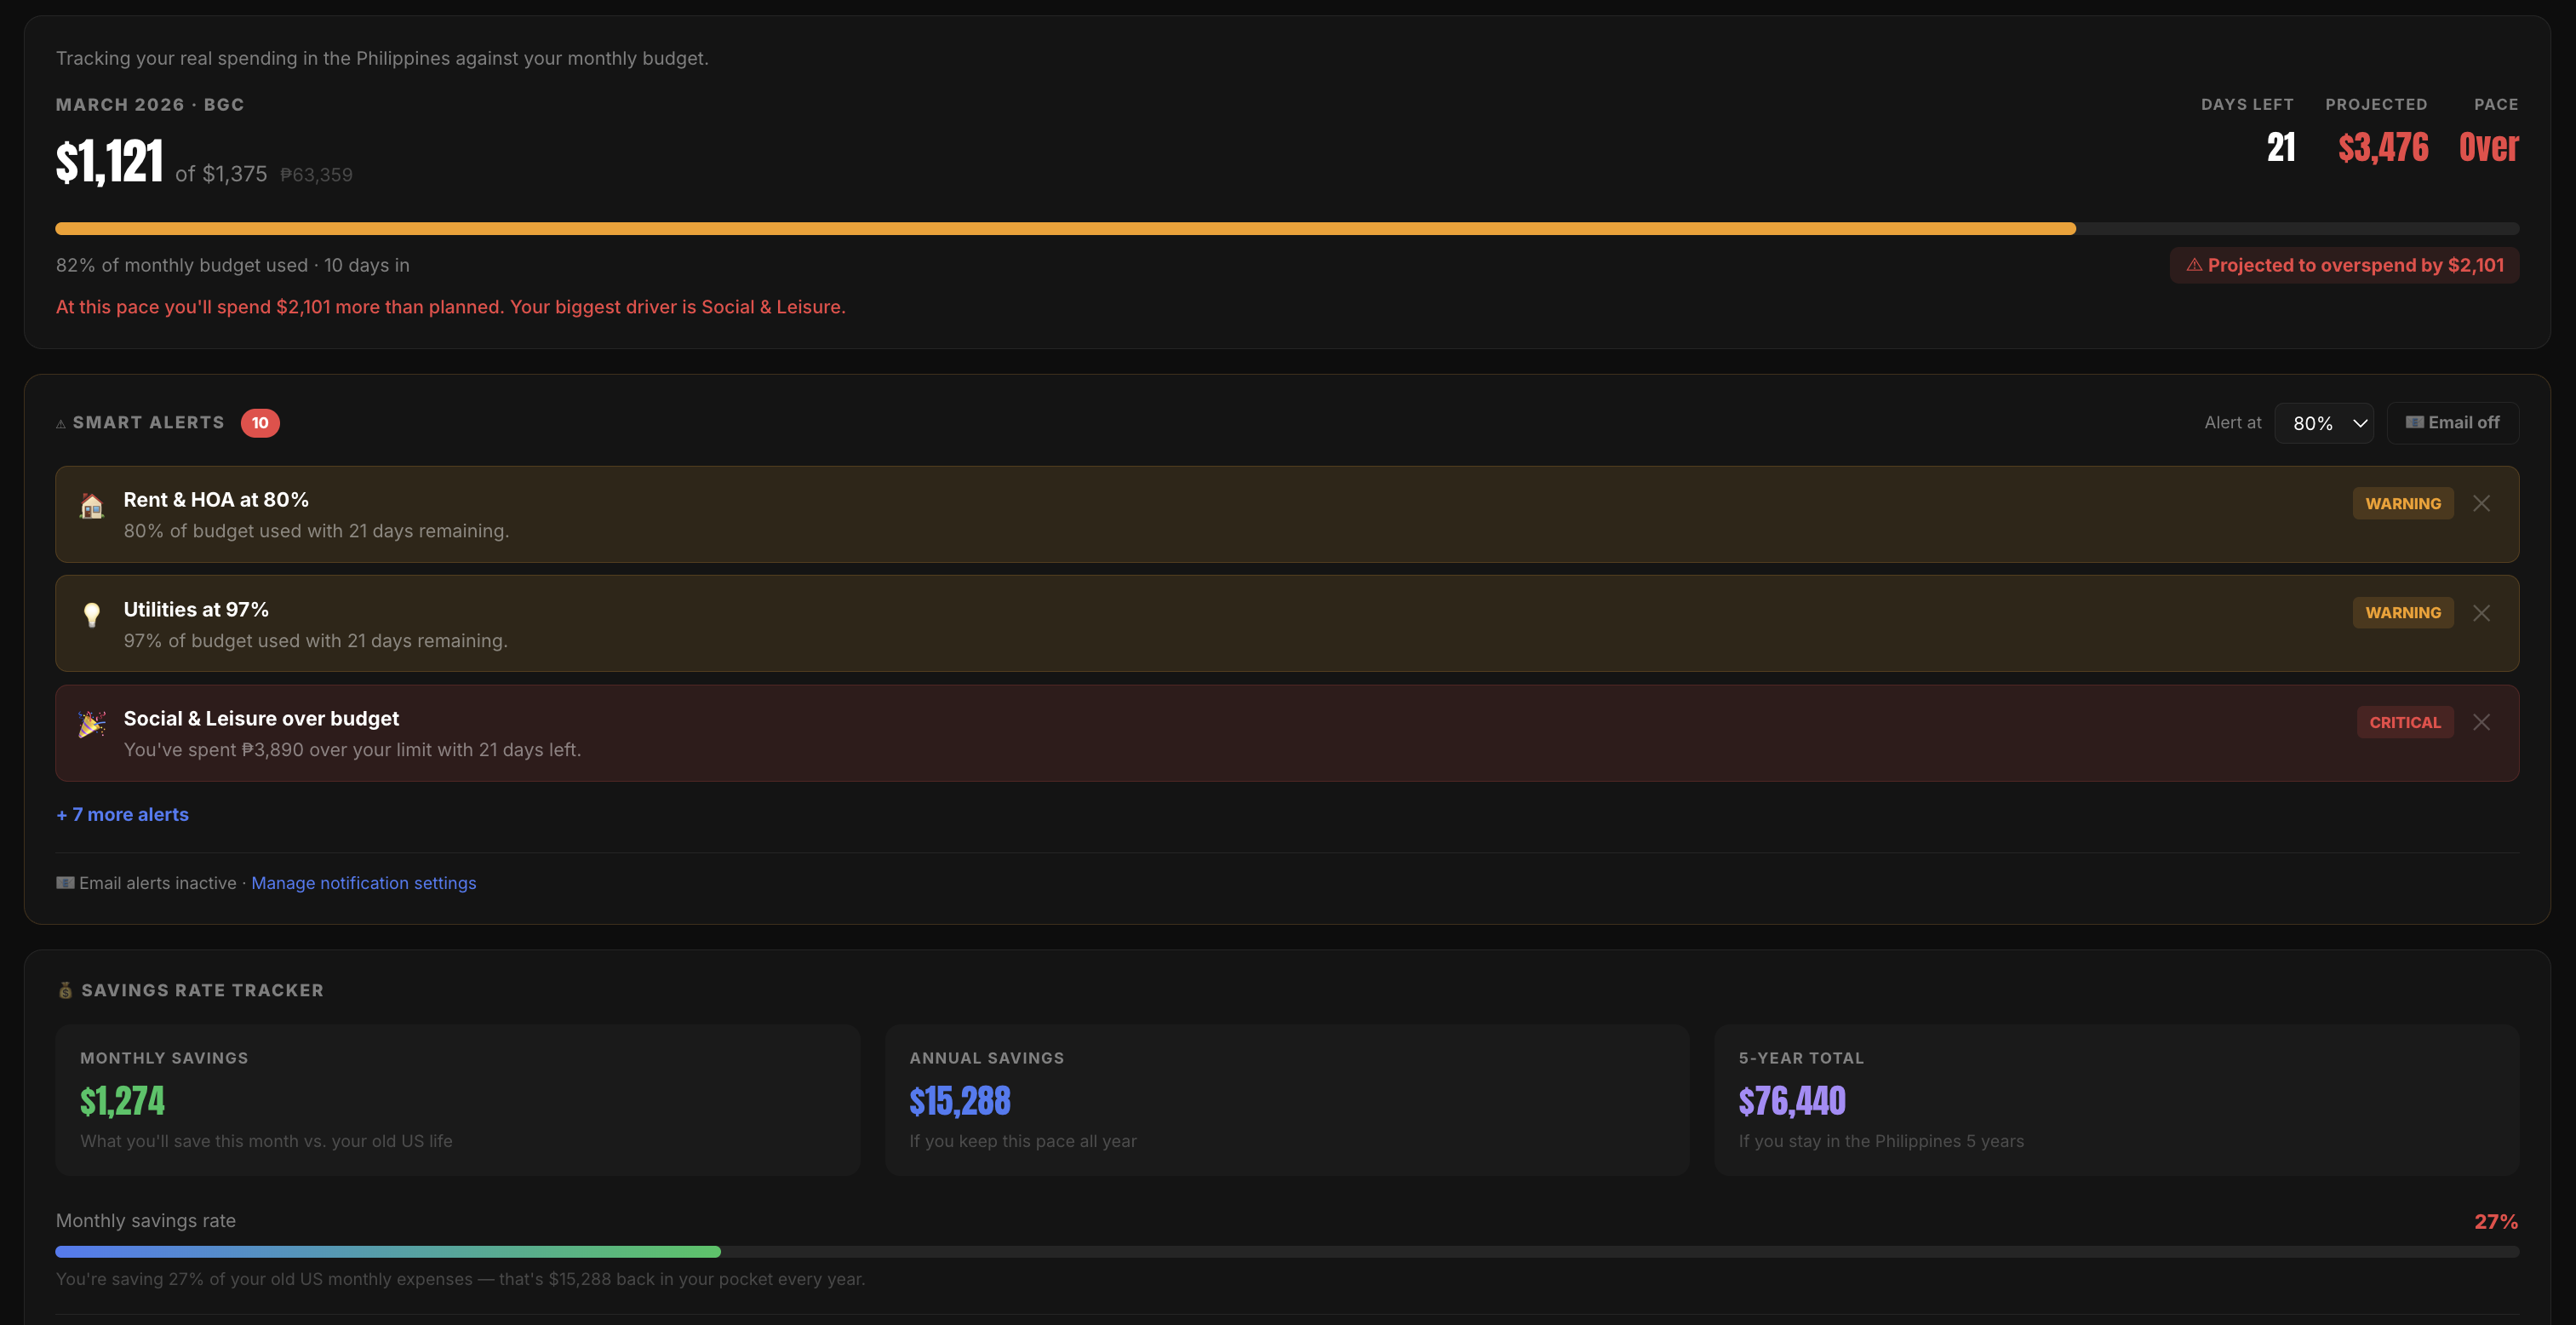Click the WARNING badge on Utilities alert
The height and width of the screenshot is (1325, 2576).
click(2402, 612)
